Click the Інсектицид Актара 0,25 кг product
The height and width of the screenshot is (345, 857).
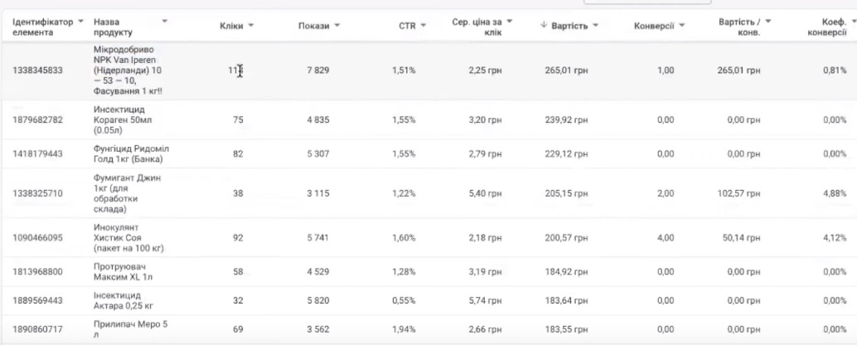123,299
